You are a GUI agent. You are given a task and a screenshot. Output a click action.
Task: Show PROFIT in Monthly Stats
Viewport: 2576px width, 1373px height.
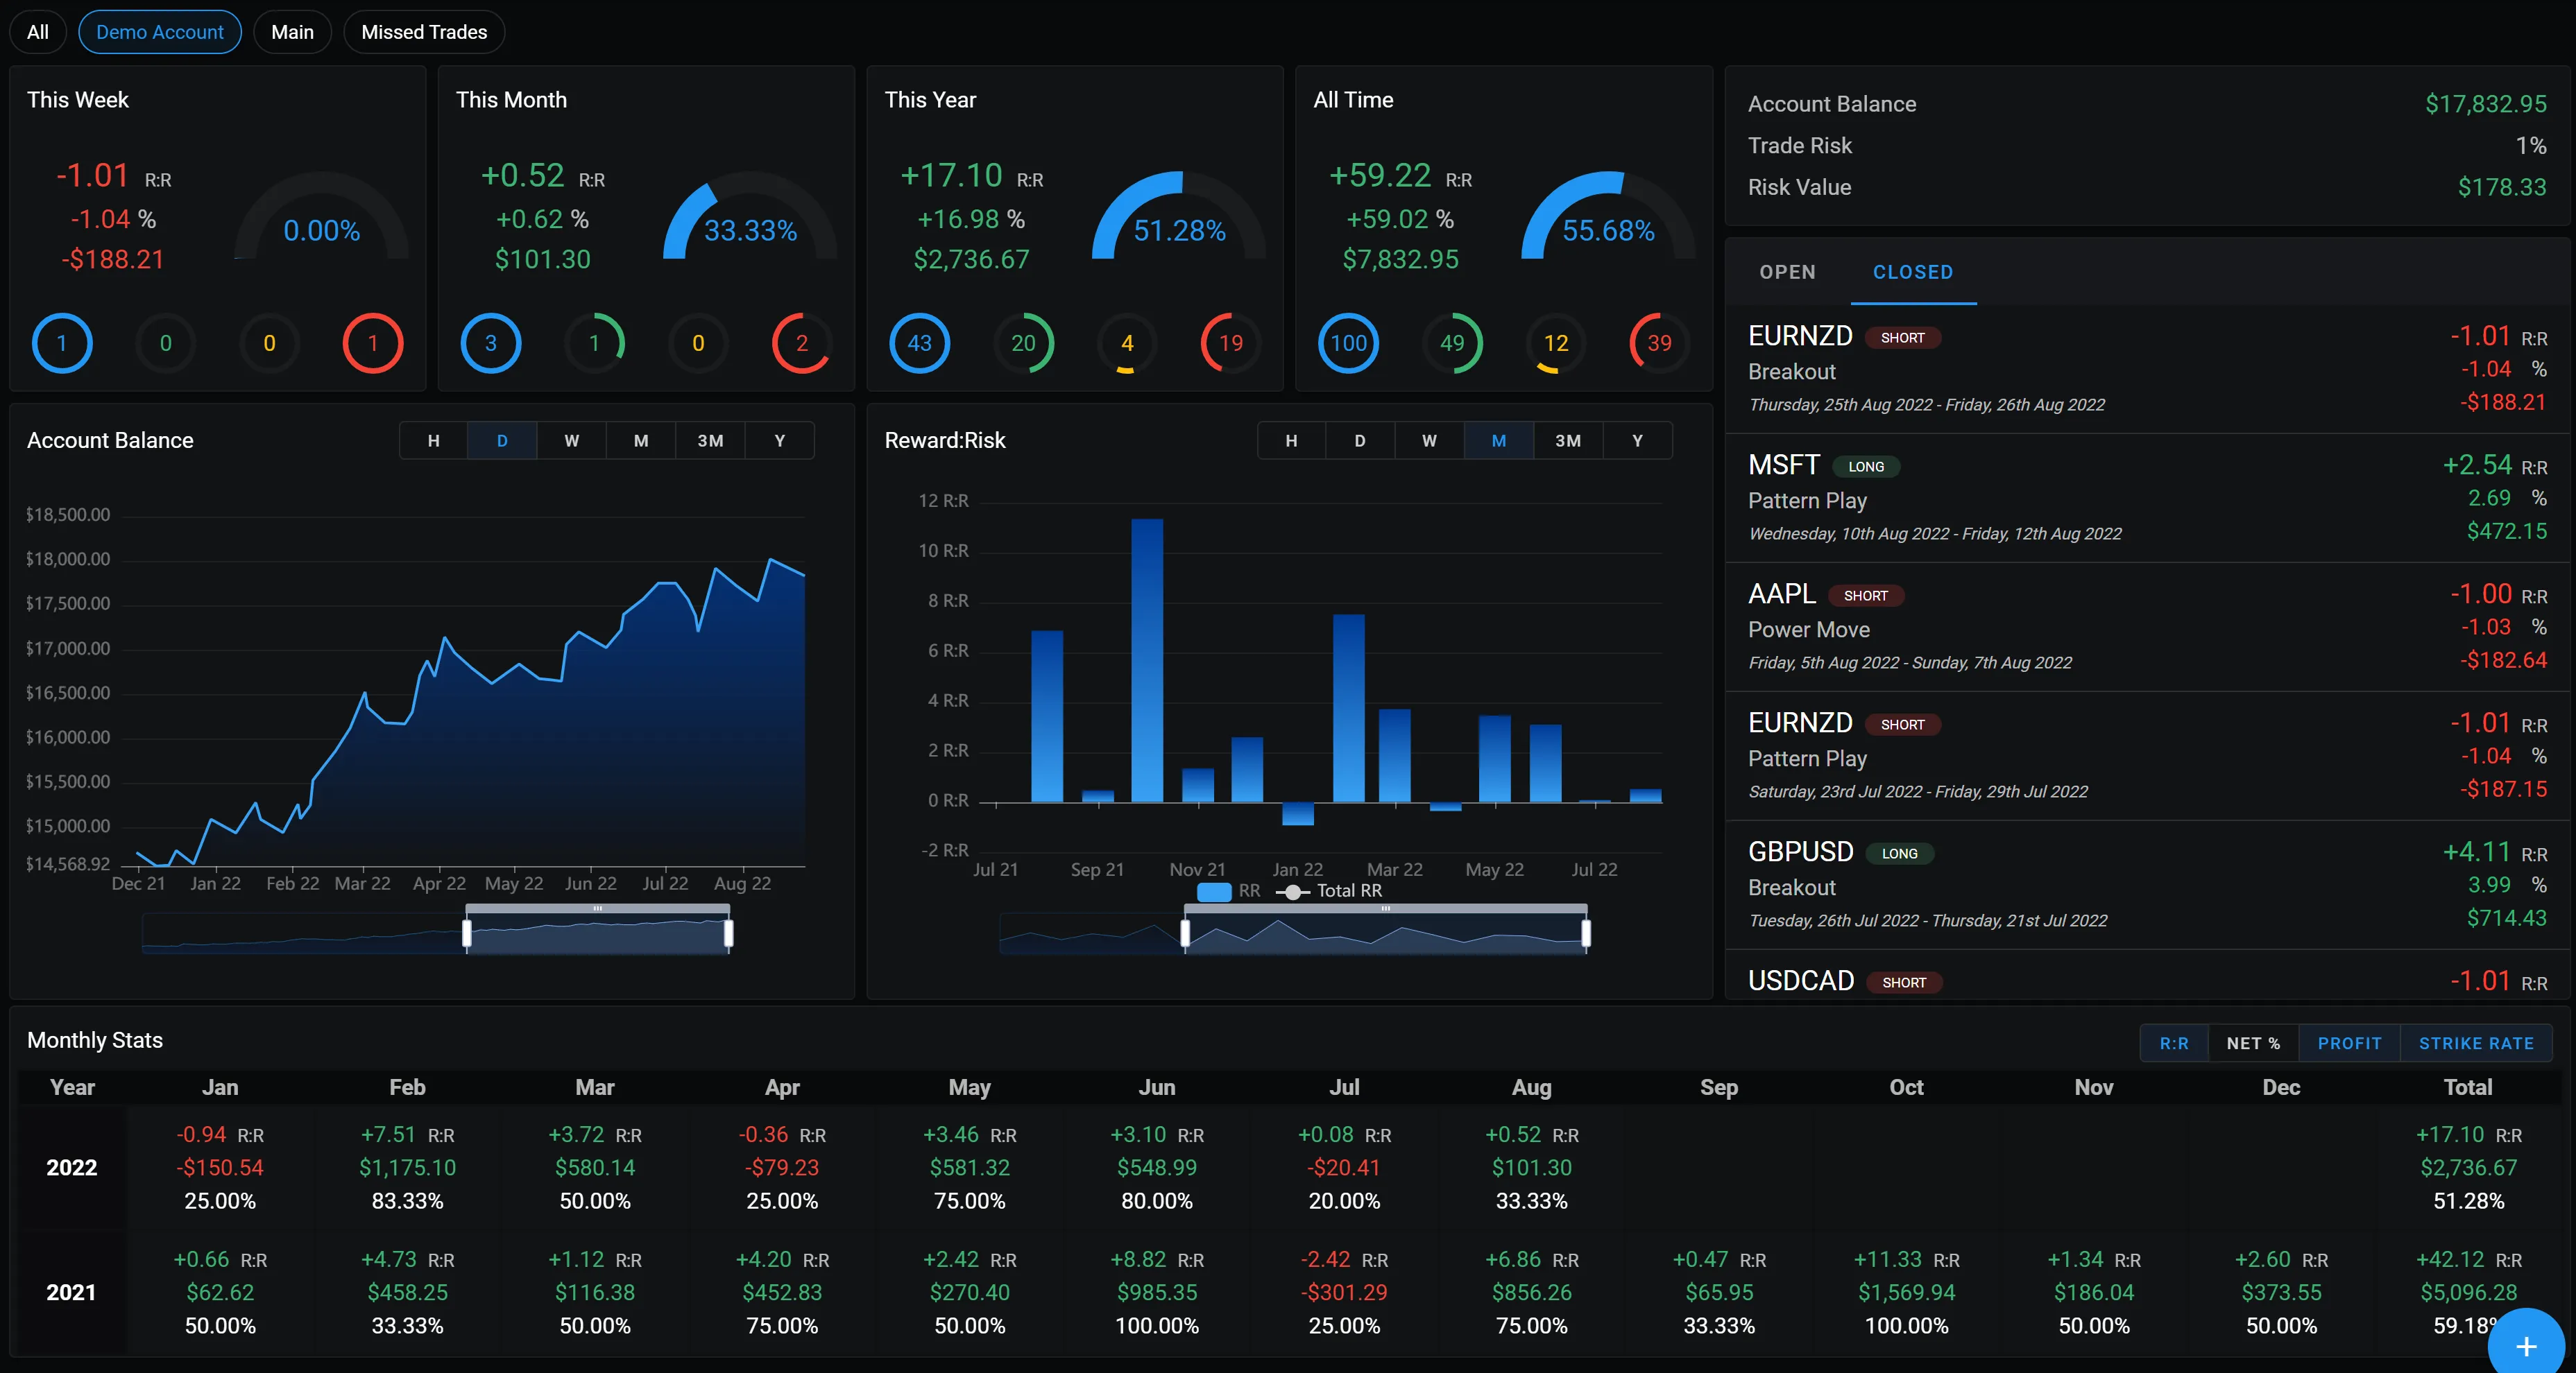point(2350,1043)
